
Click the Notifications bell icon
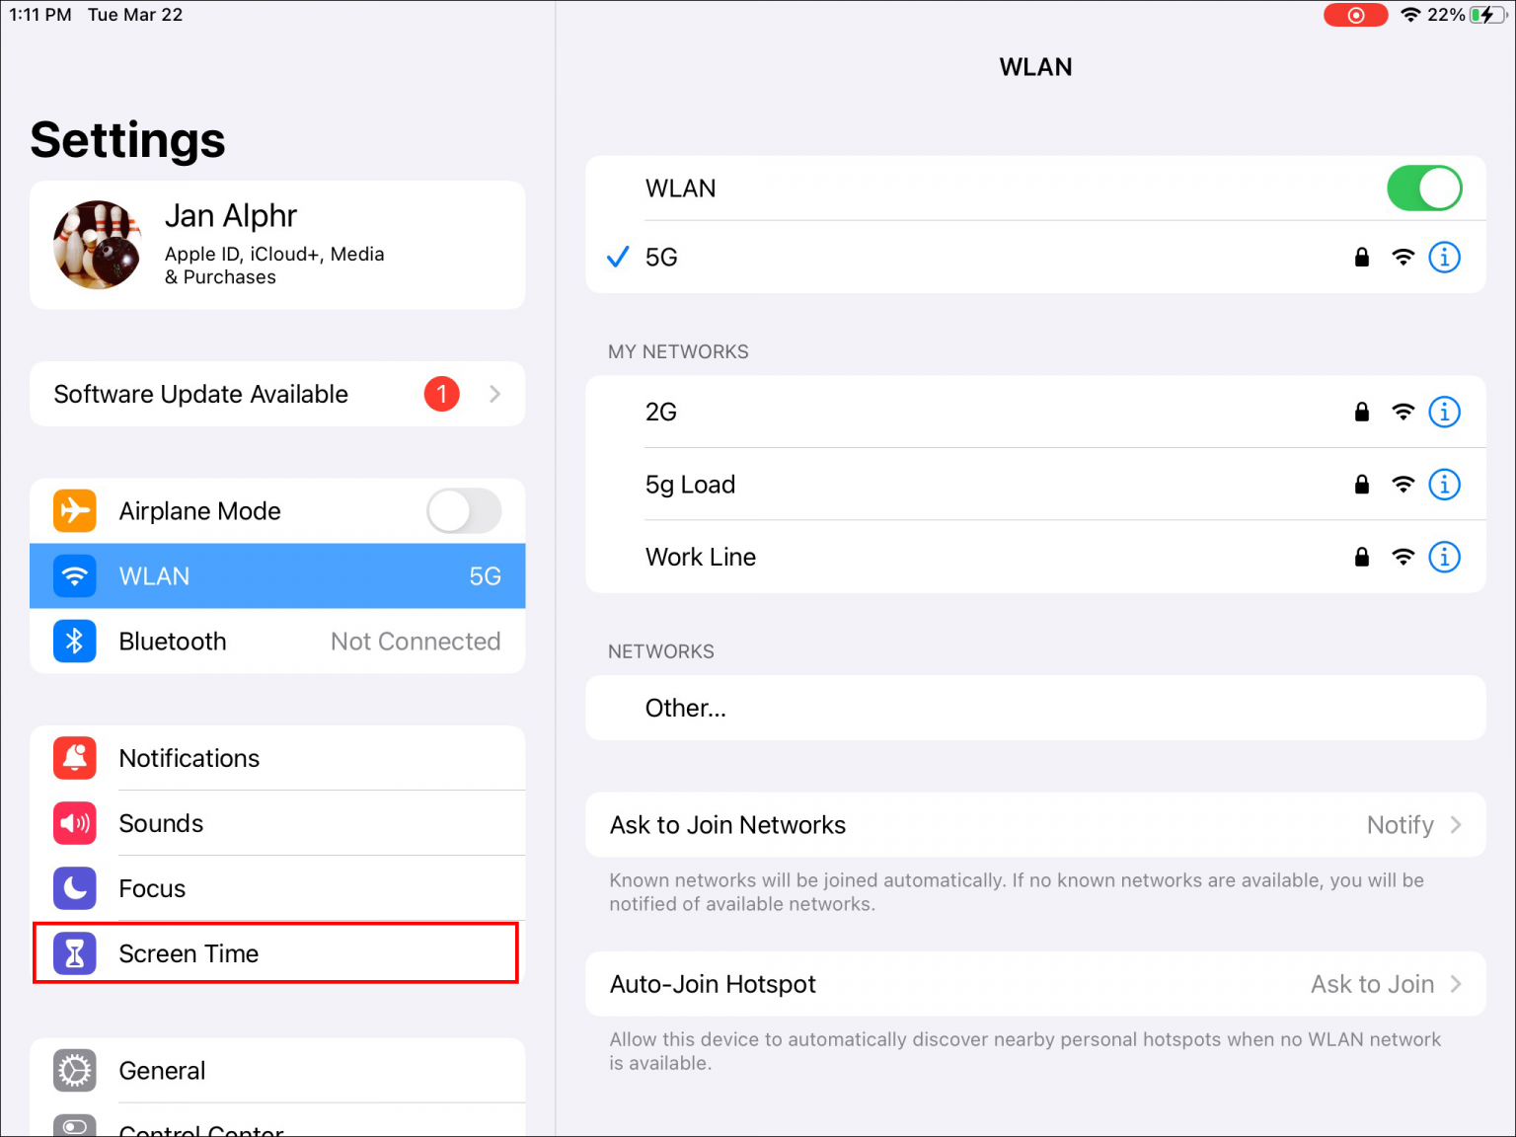74,758
